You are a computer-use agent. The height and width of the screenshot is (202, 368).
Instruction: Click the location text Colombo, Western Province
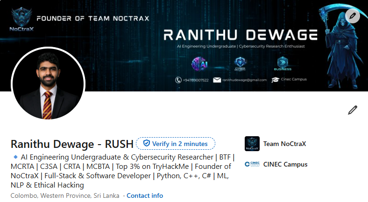(65, 195)
